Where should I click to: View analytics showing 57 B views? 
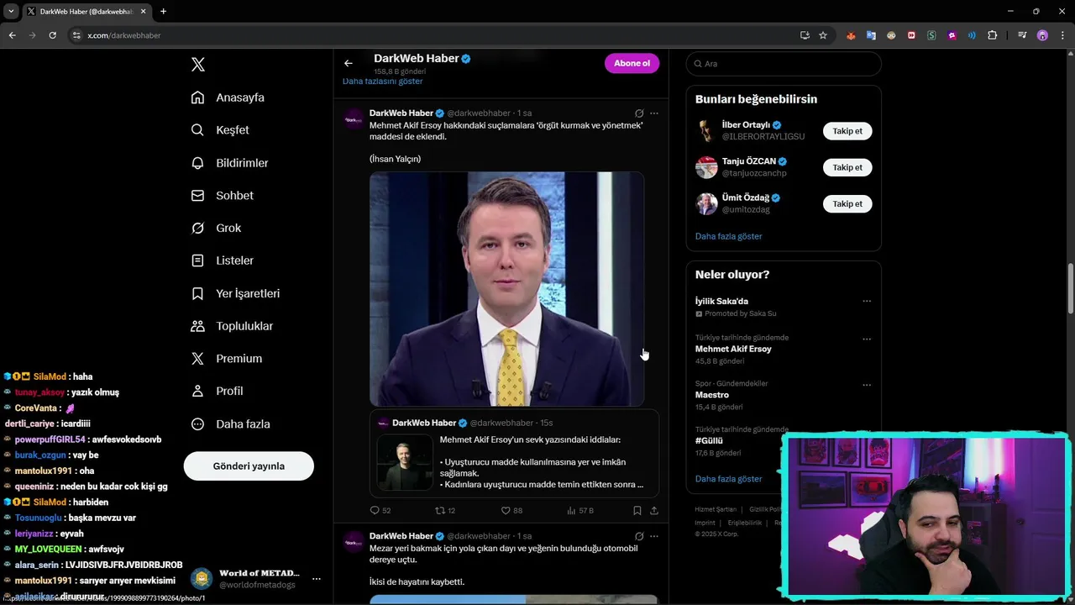click(x=580, y=510)
